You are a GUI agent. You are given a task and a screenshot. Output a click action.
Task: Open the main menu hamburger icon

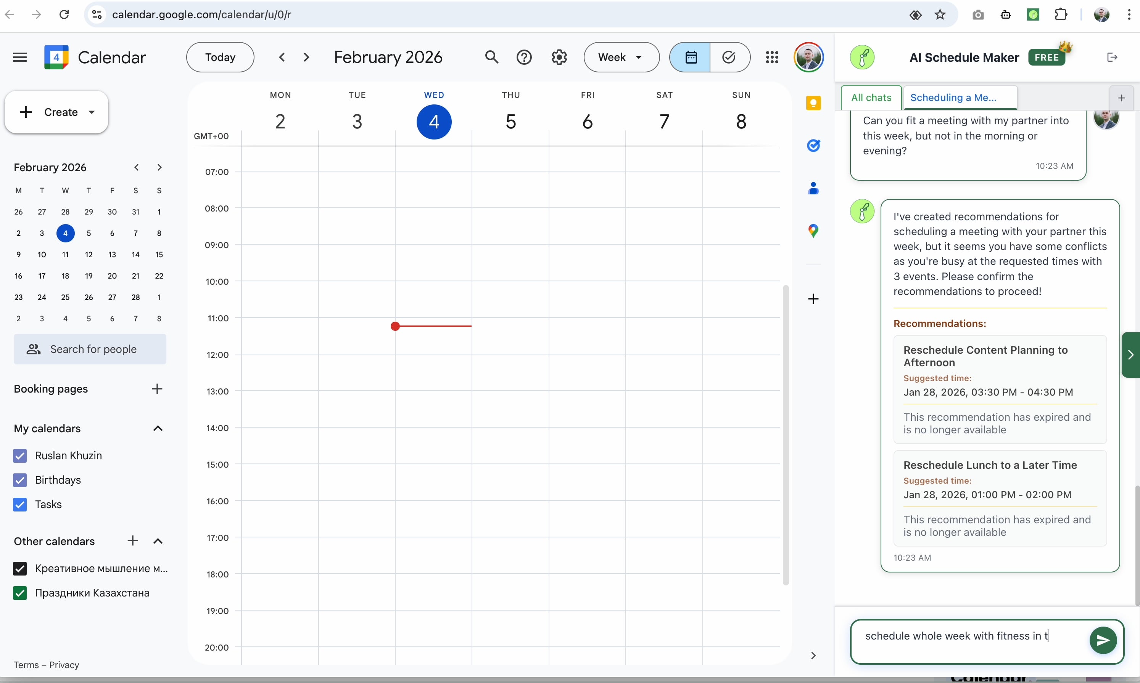tap(20, 57)
